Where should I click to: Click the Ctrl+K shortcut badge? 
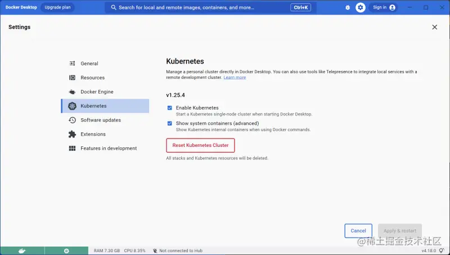[x=300, y=7]
